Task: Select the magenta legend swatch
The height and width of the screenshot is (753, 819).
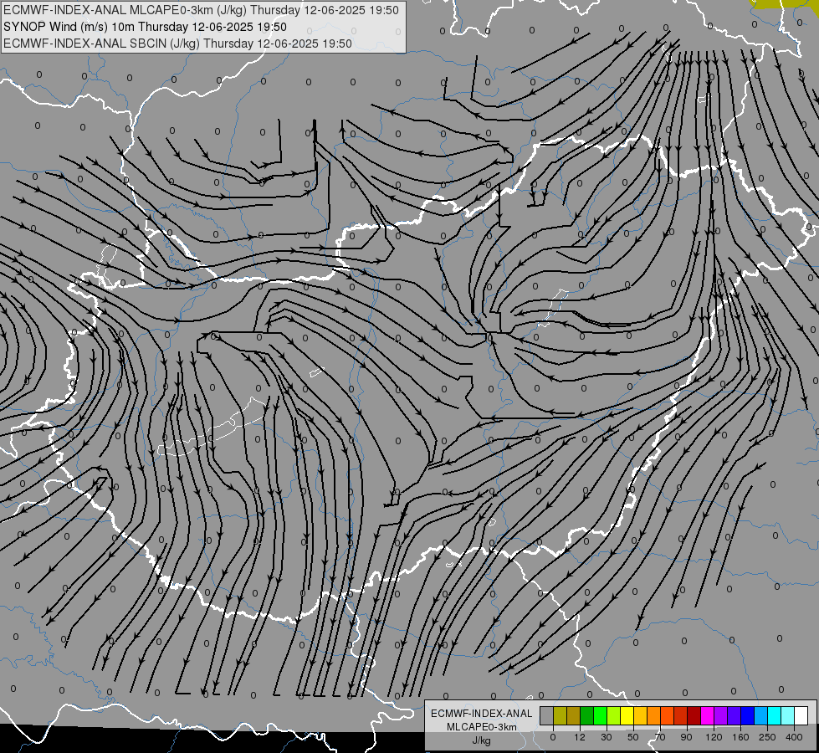Action: coord(708,715)
